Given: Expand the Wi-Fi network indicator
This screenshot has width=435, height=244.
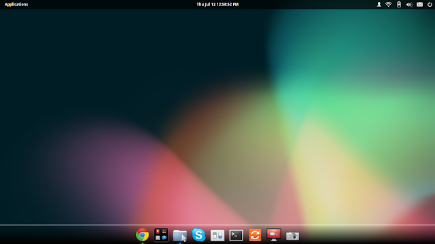Looking at the screenshot, I should point(388,5).
